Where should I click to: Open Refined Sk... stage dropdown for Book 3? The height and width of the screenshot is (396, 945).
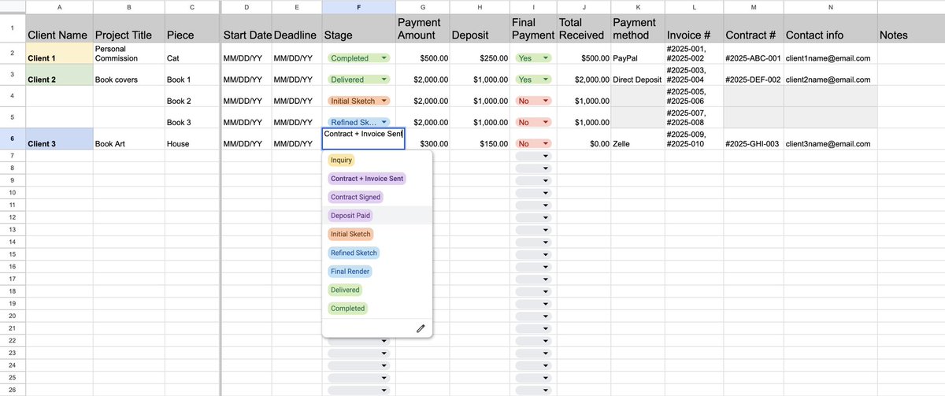358,122
